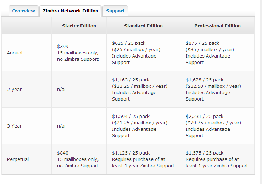Image resolution: width=262 pixels, height=184 pixels.
Task: Click the 3-Year row label
Action: [x=15, y=126]
